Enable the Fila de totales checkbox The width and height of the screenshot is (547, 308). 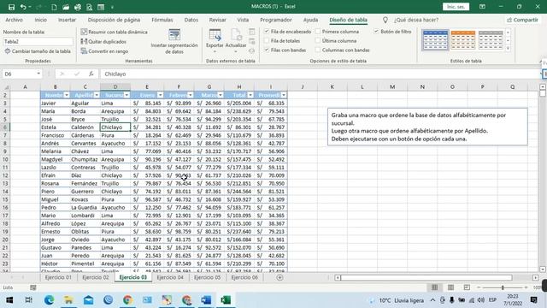click(x=267, y=41)
